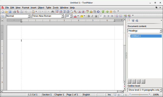Click the blue circled B icon
The height and width of the screenshot is (97, 163).
(98, 12)
